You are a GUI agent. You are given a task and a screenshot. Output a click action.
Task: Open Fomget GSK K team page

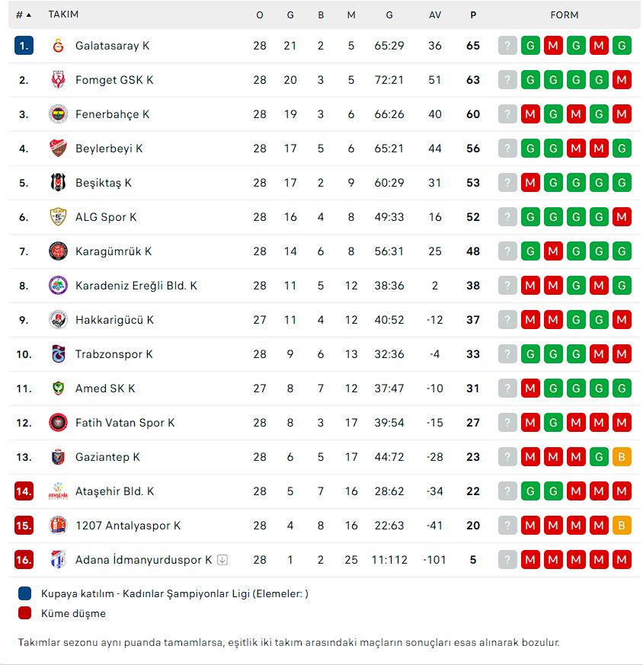click(x=114, y=80)
